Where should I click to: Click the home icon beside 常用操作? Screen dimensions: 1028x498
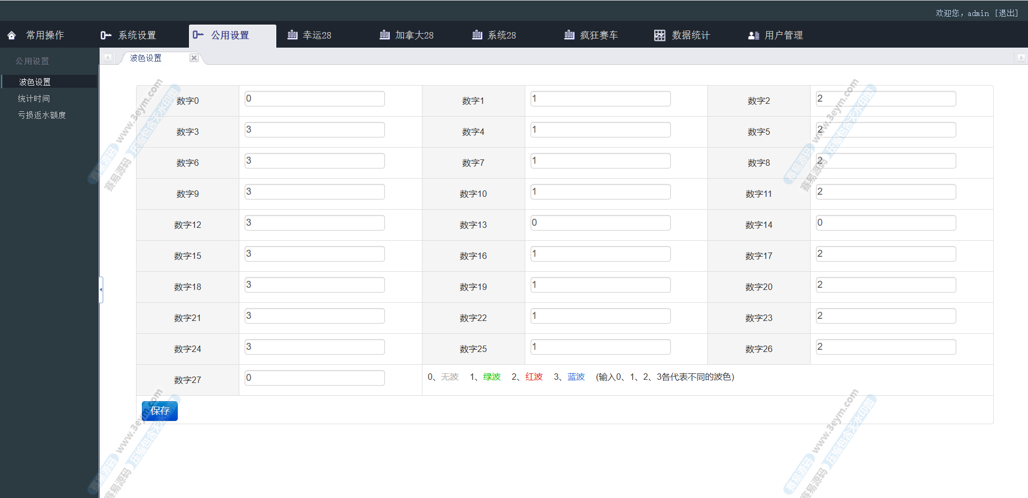click(x=12, y=35)
